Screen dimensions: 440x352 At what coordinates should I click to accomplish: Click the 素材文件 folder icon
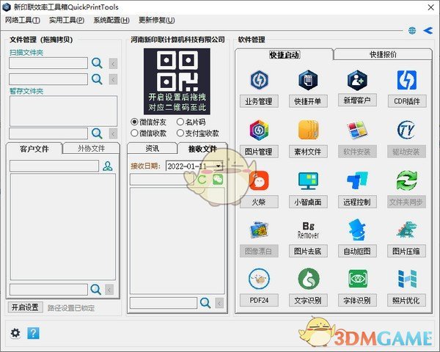coord(308,130)
